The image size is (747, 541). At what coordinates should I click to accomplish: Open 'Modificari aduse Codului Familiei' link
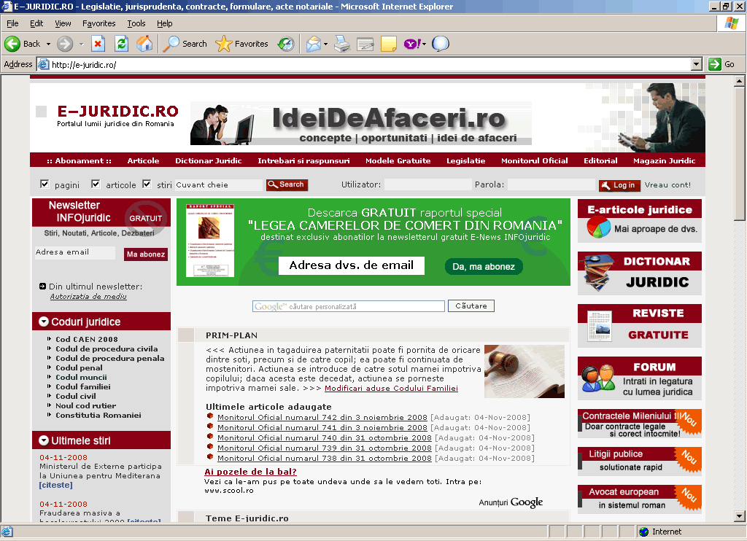coord(391,388)
